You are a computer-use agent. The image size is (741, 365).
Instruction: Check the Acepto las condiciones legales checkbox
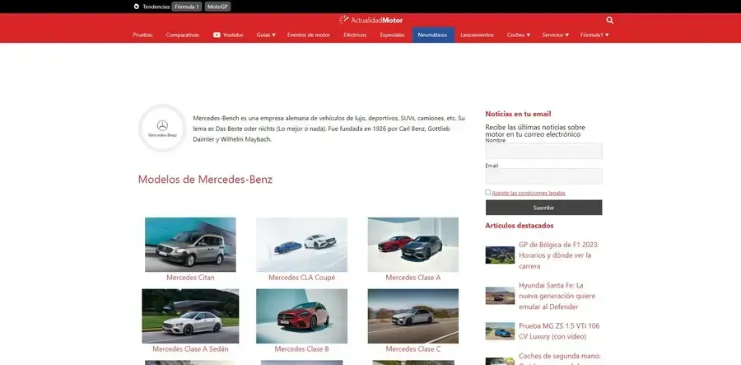pos(487,193)
